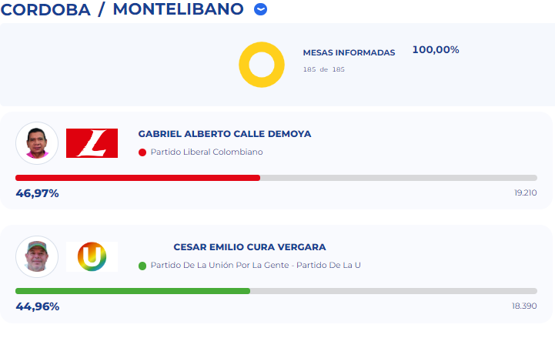Click the 18.390 vote count
The height and width of the screenshot is (338, 555).
pyautogui.click(x=524, y=306)
